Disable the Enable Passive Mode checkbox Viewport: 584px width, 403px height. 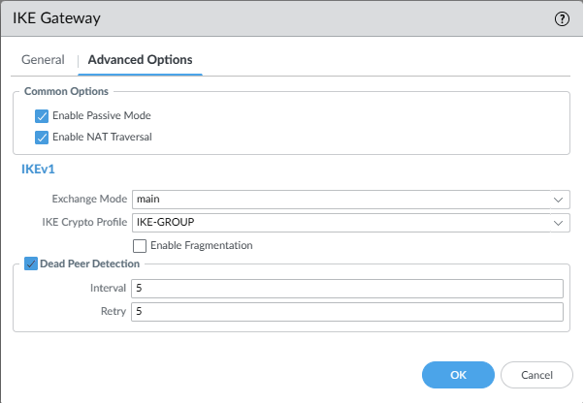tap(42, 115)
